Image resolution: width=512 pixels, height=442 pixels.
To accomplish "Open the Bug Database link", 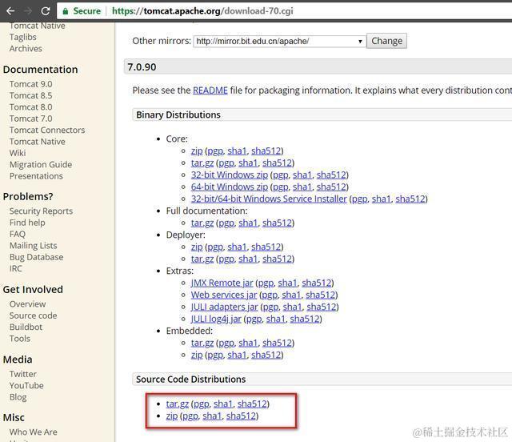I will [x=36, y=257].
